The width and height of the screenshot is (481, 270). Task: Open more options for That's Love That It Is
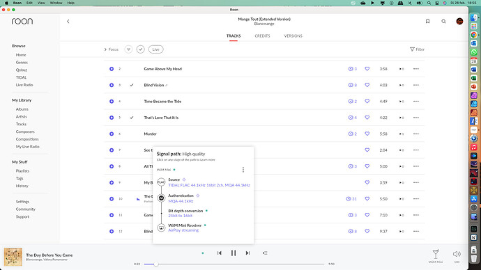(x=416, y=118)
